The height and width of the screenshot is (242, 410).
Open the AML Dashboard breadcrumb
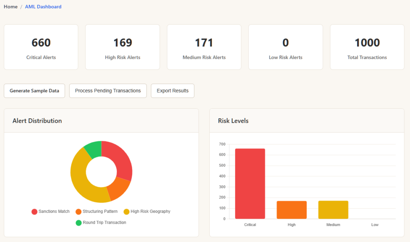[x=43, y=7]
